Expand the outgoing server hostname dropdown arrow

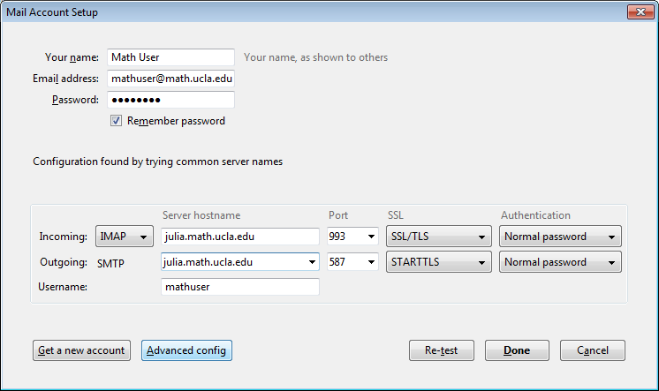(x=312, y=262)
